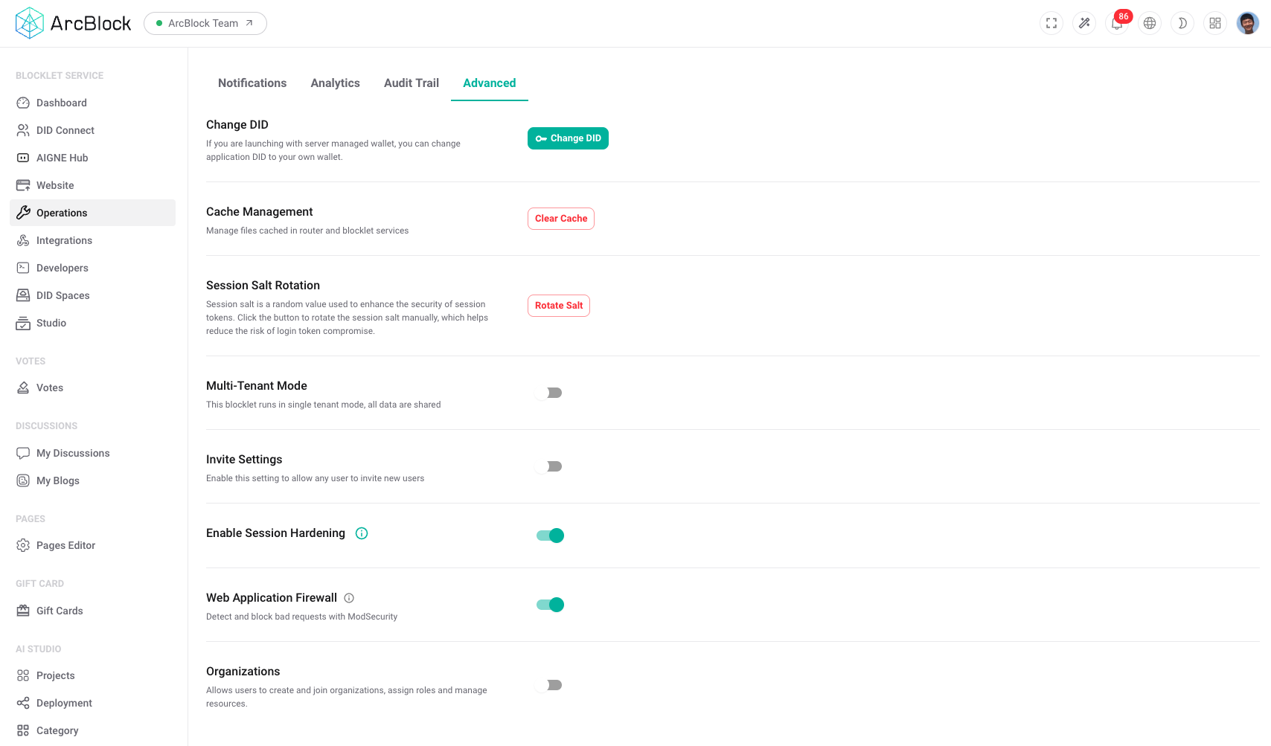Click the globe language icon
Screen dimensions: 1271x746
click(x=1150, y=23)
